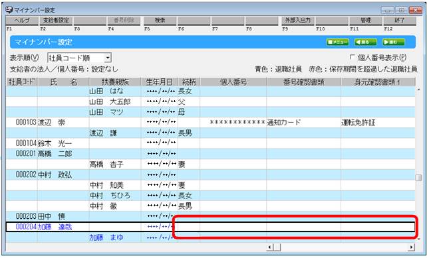
Task: Open 管理 F11 button
Action: (365, 21)
